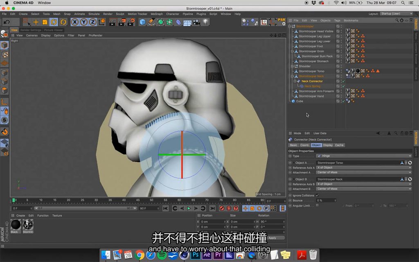Image resolution: width=419 pixels, height=262 pixels.
Task: Select Points mode icon in left bar
Action: (5, 72)
